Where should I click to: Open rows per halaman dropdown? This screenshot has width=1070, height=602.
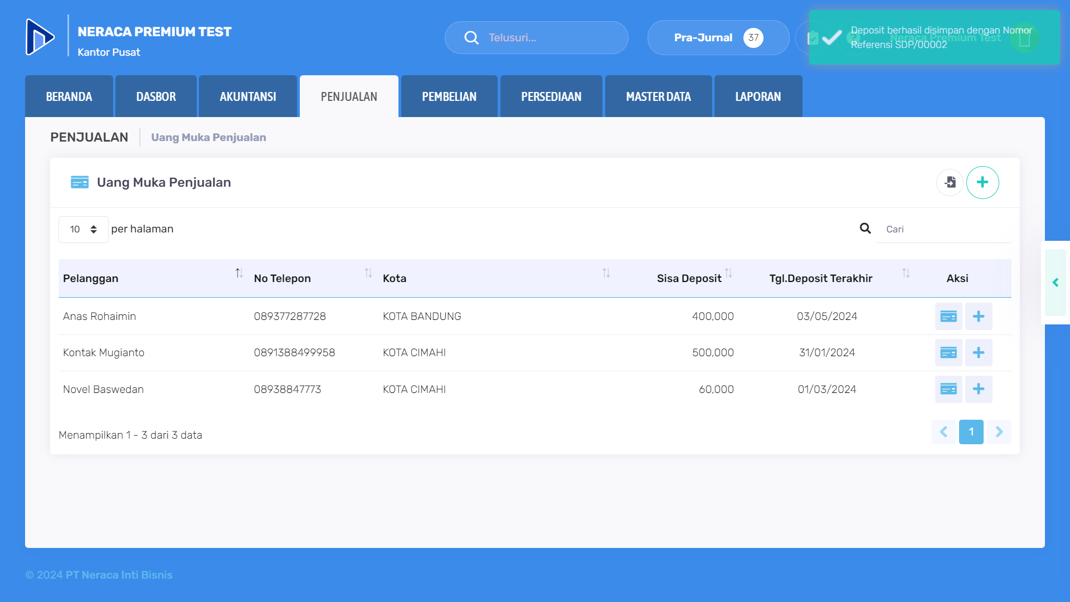[84, 230]
